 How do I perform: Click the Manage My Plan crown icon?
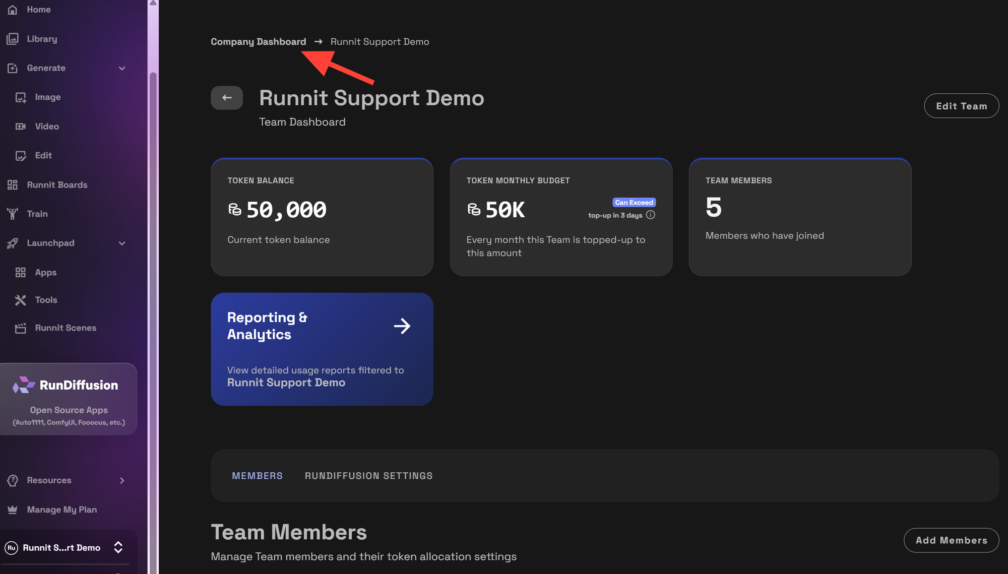coord(13,509)
